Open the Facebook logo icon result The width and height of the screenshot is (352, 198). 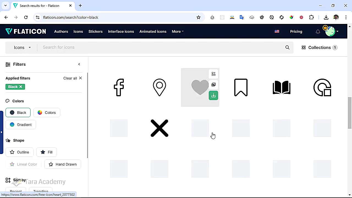click(x=119, y=87)
